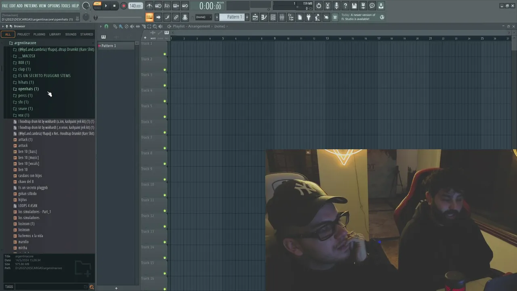The width and height of the screenshot is (517, 291).
Task: Click the tempo field showing 140.000
Action: pos(135,6)
